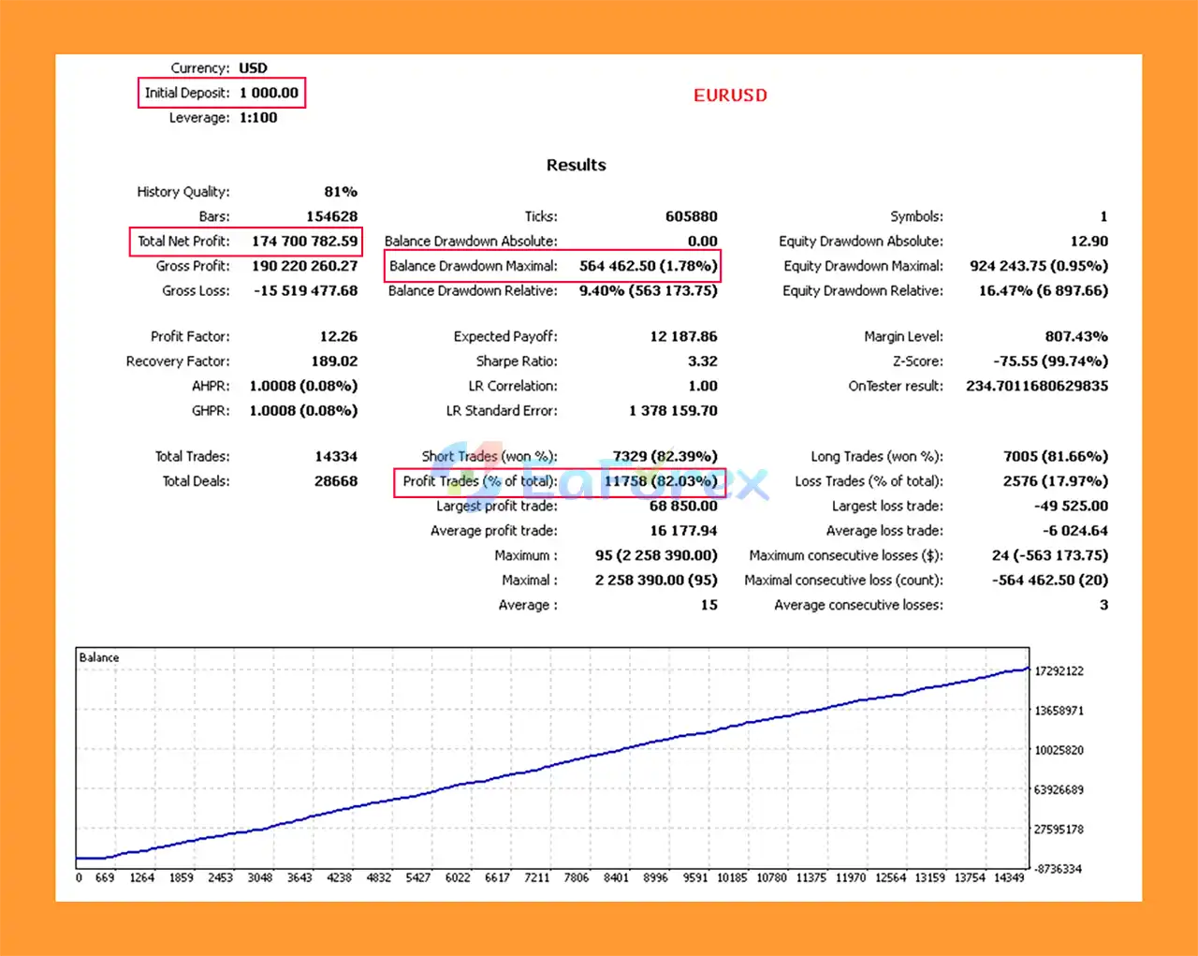
Task: Click the OnTester result number
Action: pyautogui.click(x=1036, y=385)
